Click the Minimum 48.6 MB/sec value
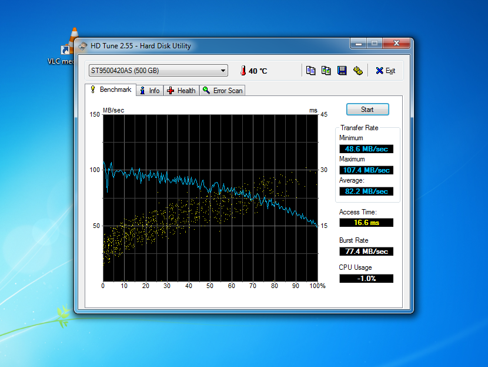This screenshot has width=488, height=367. 366,149
